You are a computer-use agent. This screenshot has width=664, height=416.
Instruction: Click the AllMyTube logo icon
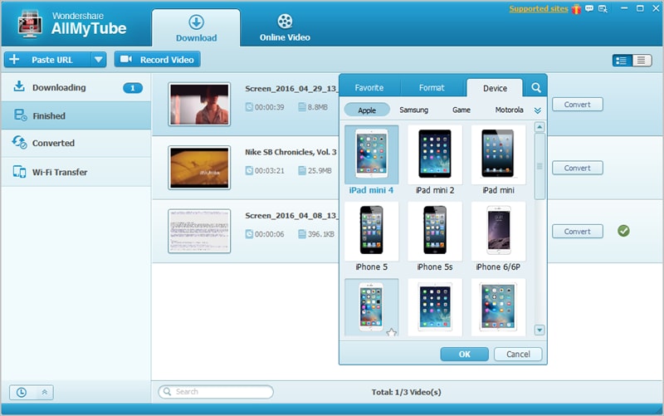(30, 25)
